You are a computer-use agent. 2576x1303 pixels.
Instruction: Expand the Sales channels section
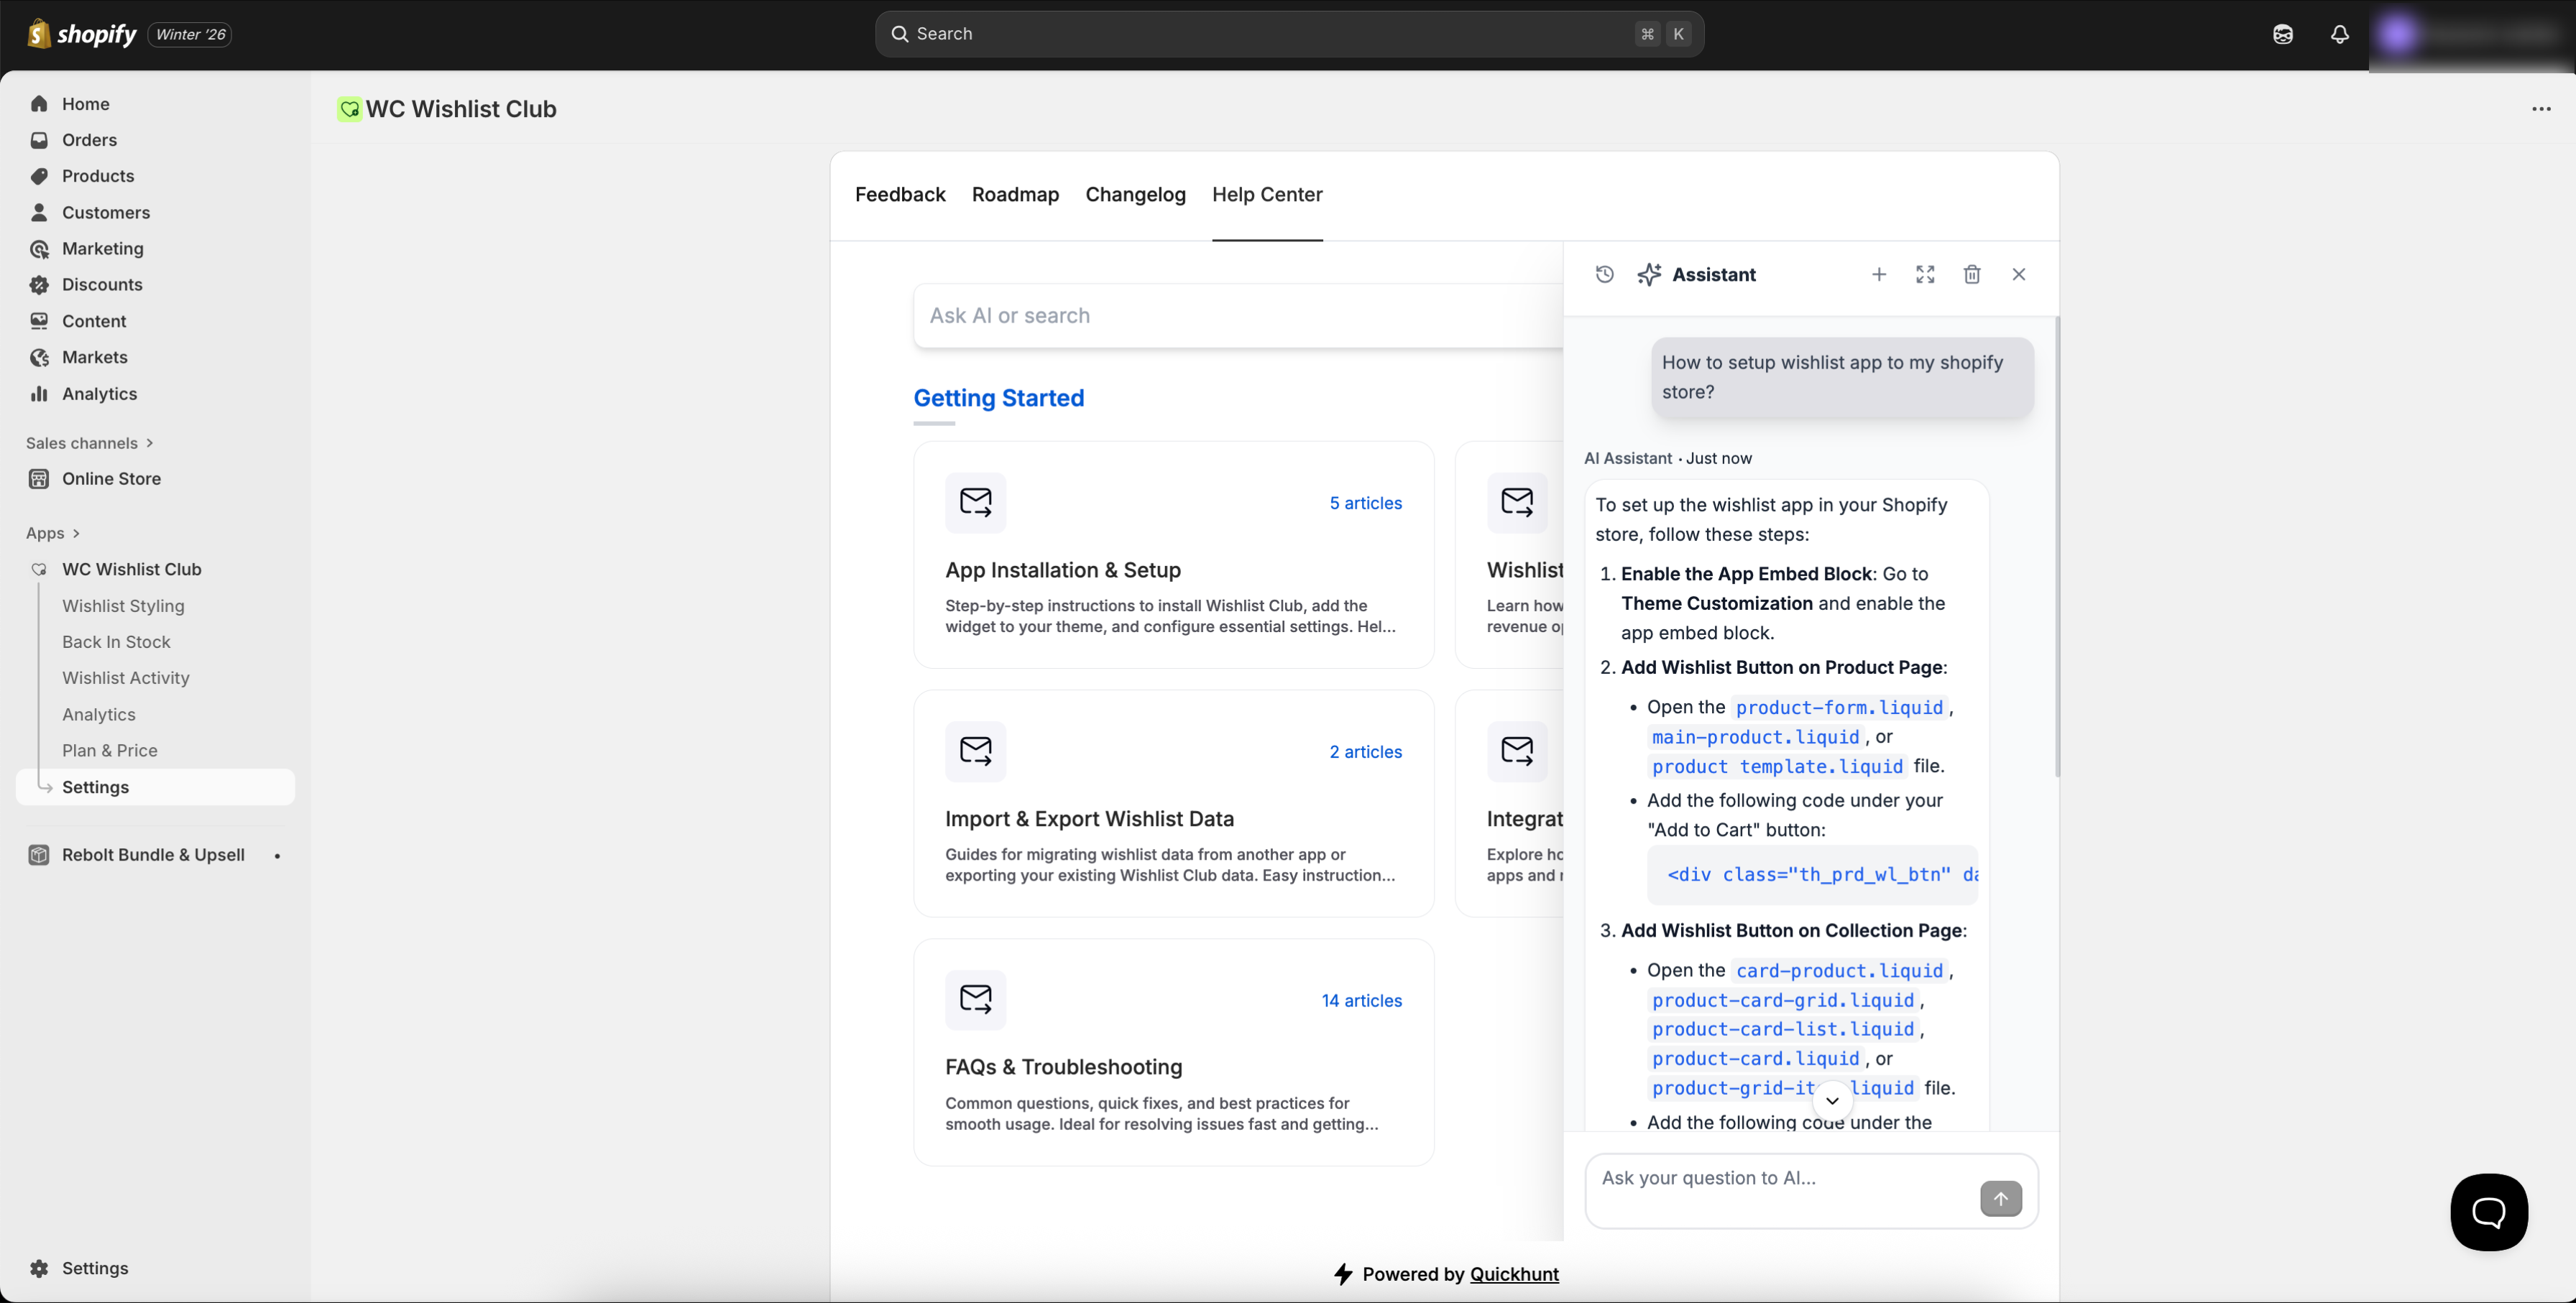[89, 442]
